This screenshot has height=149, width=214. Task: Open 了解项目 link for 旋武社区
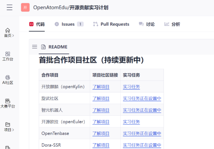tap(101, 98)
